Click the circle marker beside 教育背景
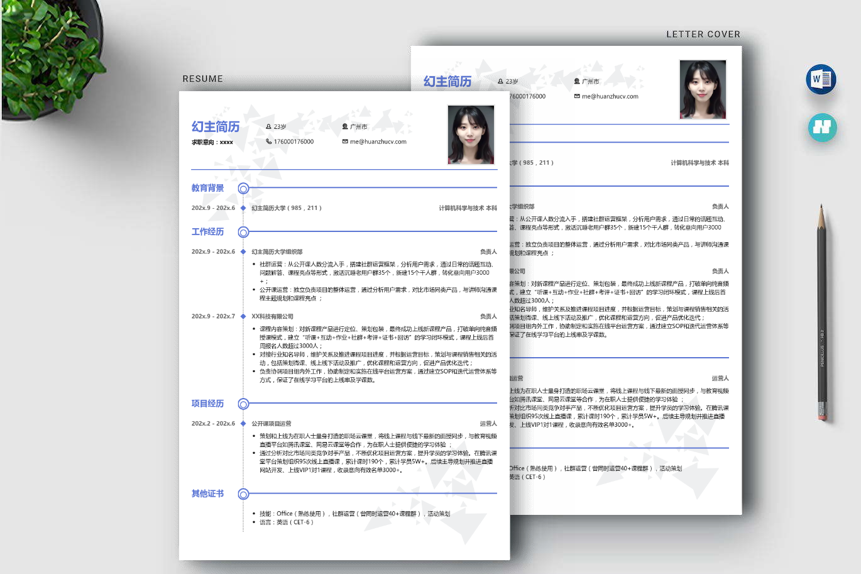 [243, 189]
